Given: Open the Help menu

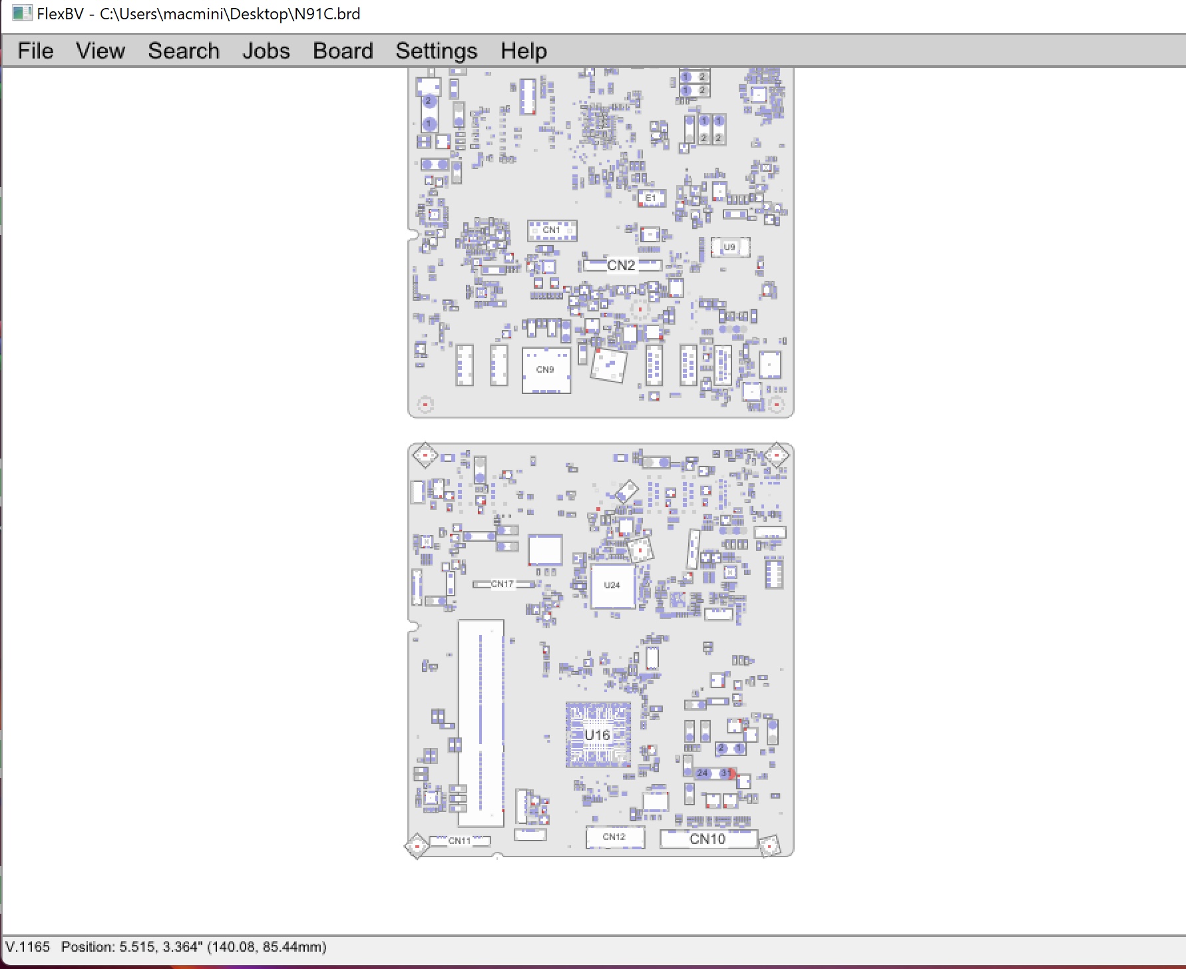Looking at the screenshot, I should pyautogui.click(x=524, y=51).
